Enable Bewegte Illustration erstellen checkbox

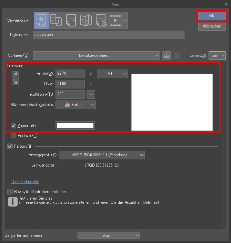[x=10, y=192]
